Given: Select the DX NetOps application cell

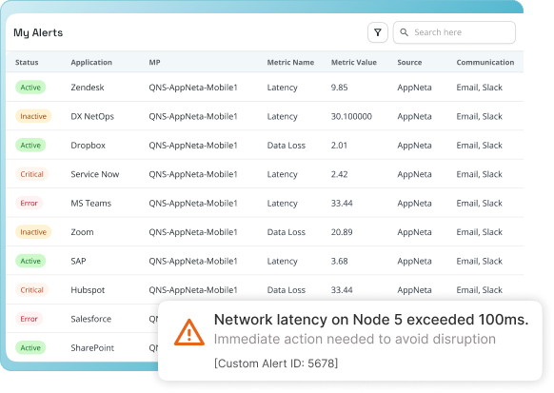Looking at the screenshot, I should point(92,116).
